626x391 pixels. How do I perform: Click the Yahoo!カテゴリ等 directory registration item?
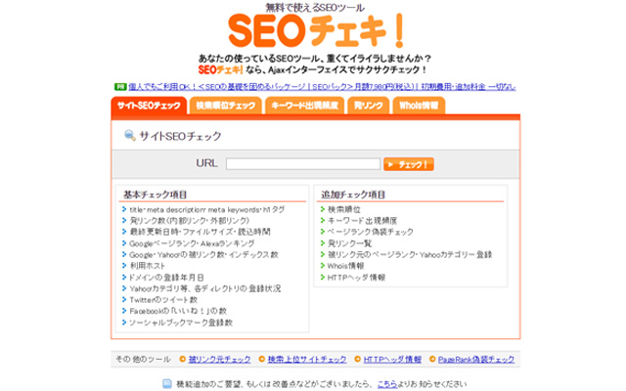pyautogui.click(x=205, y=288)
